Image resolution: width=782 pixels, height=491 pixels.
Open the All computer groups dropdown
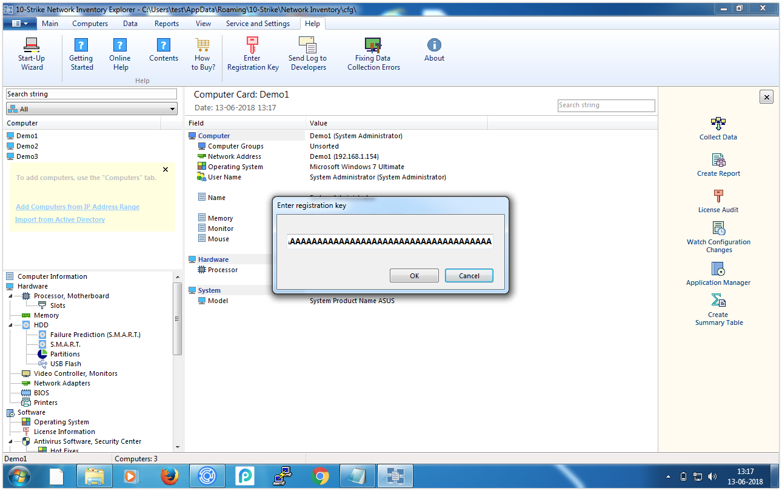coord(92,109)
